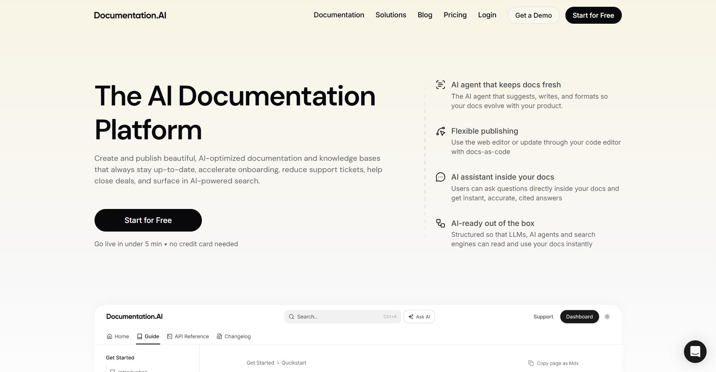This screenshot has width=716, height=372.
Task: Click the Get a Demo button
Action: pos(533,15)
